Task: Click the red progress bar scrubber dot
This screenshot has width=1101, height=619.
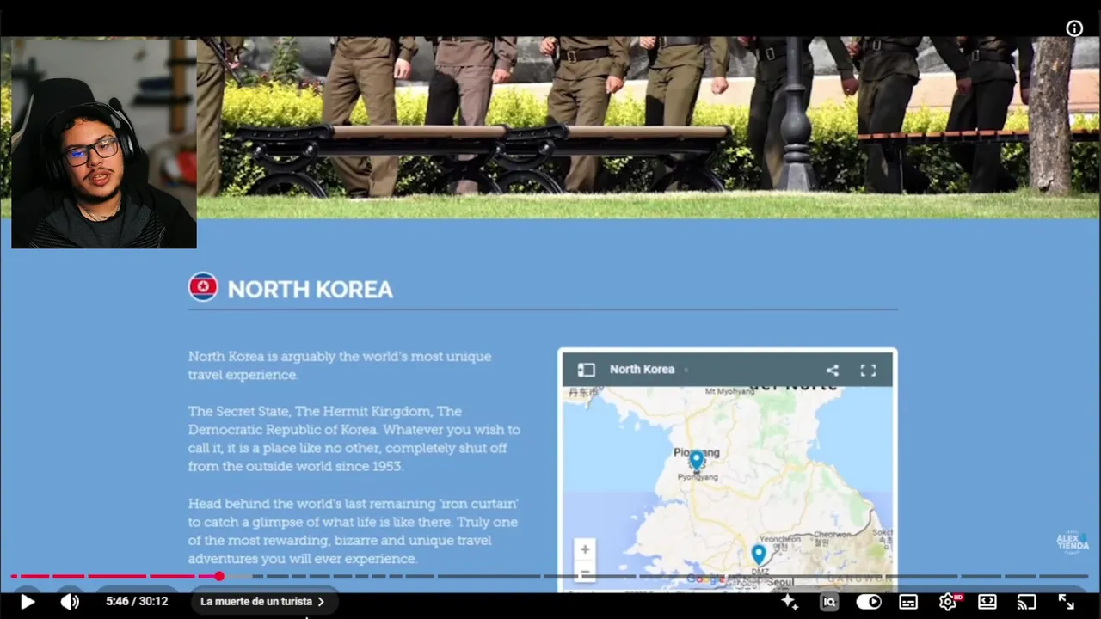Action: coord(219,576)
